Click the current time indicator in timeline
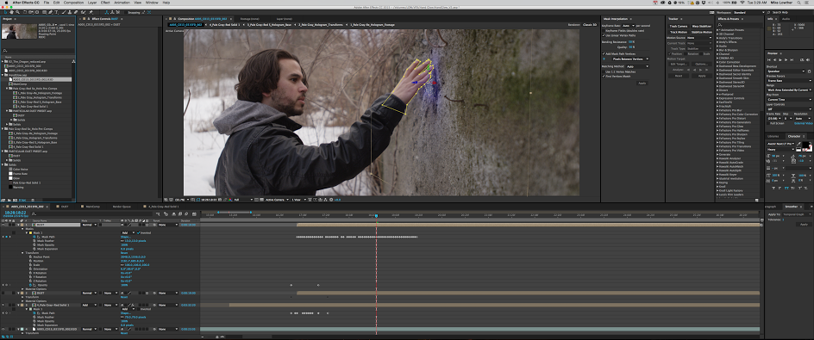The image size is (814, 340). point(376,215)
